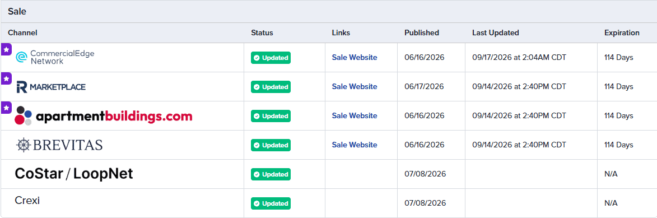This screenshot has height=218, width=657.
Task: Select apartmentbuildings.com last updated timestamp
Action: 519,115
